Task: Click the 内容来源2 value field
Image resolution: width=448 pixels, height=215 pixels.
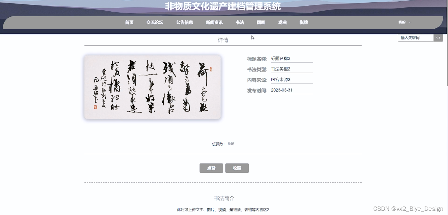Action: point(292,80)
